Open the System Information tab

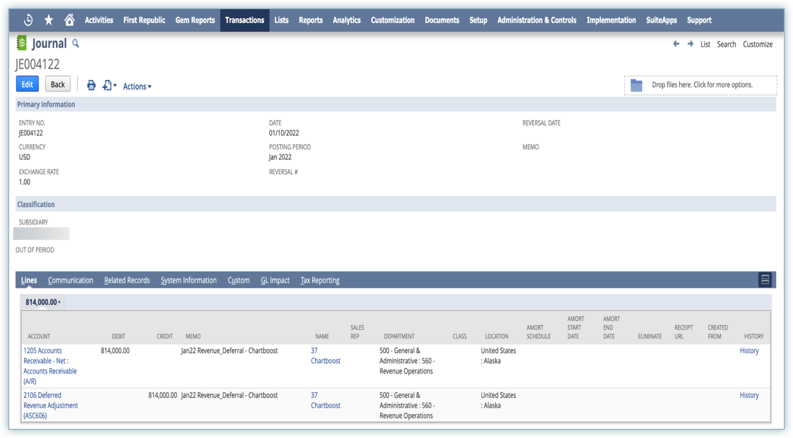189,280
